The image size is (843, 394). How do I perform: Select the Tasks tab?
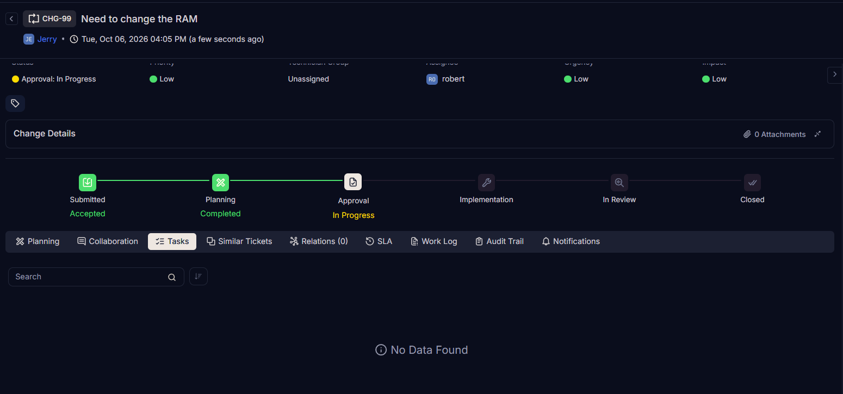[172, 241]
